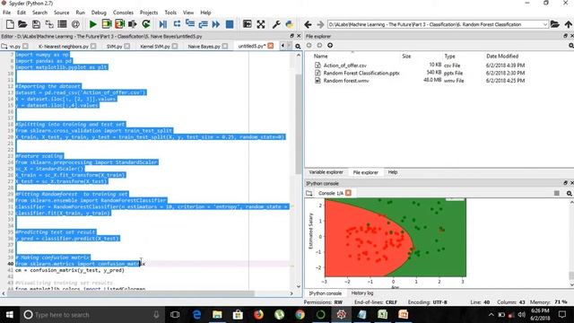The image size is (574, 323).
Task: Stop the current console command
Action: point(557,193)
